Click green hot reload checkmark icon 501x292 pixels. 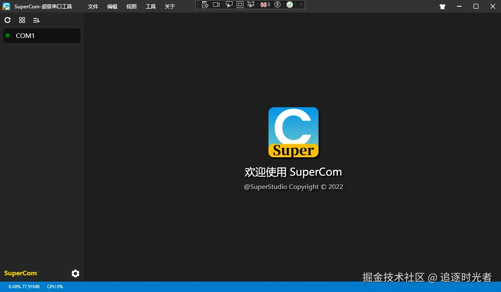point(290,5)
